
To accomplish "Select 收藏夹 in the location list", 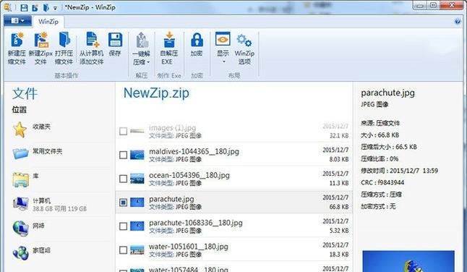I will pyautogui.click(x=42, y=127).
